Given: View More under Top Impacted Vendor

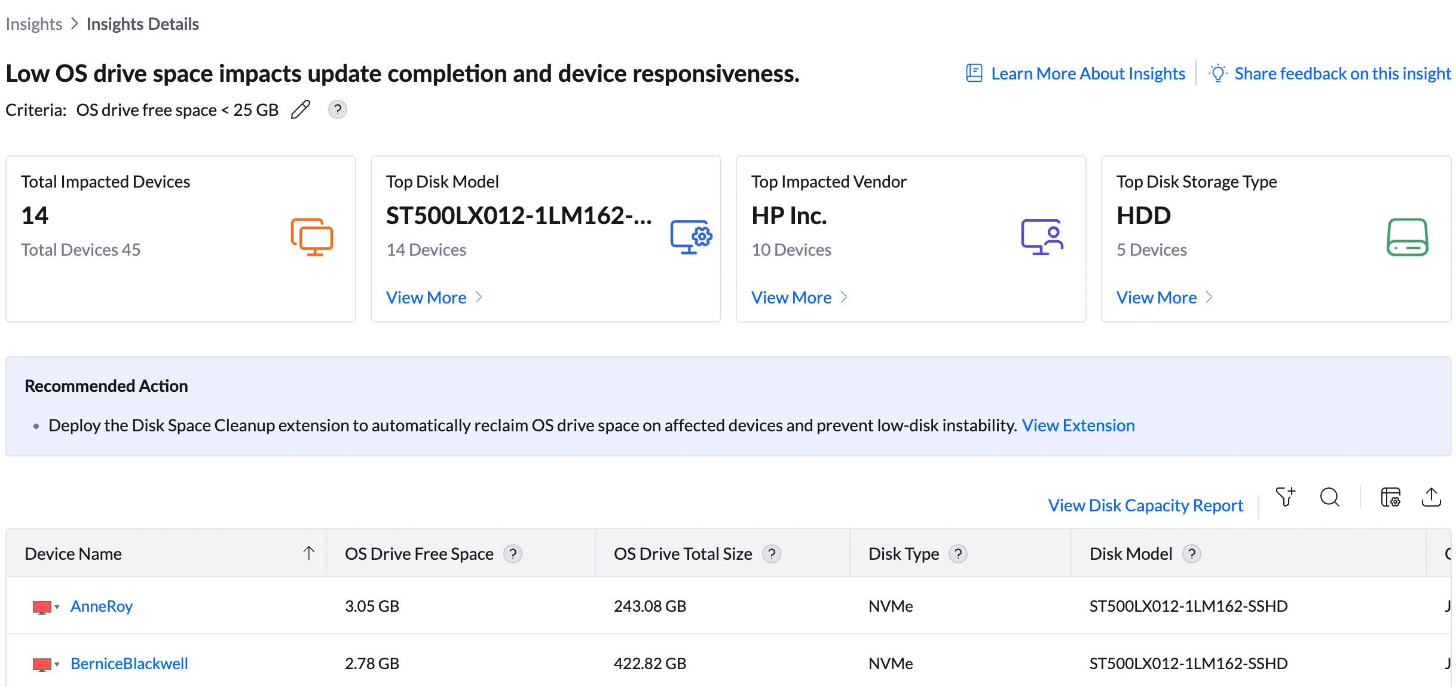Looking at the screenshot, I should click(x=799, y=298).
